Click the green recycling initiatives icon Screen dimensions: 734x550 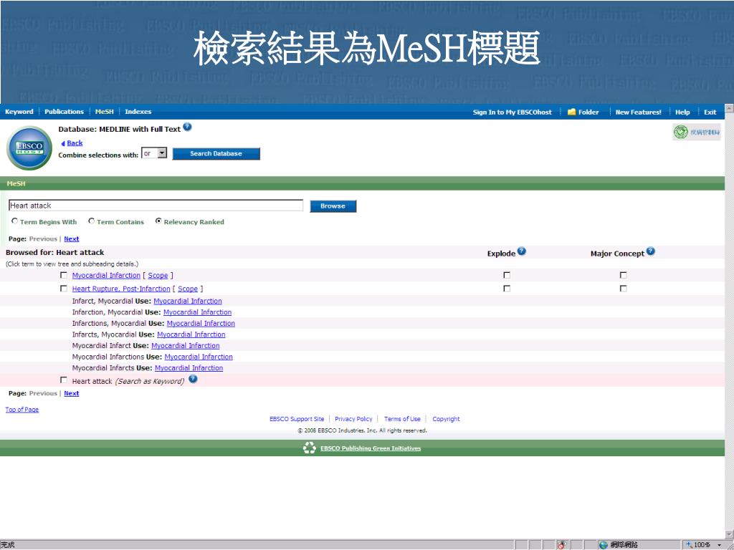click(310, 448)
